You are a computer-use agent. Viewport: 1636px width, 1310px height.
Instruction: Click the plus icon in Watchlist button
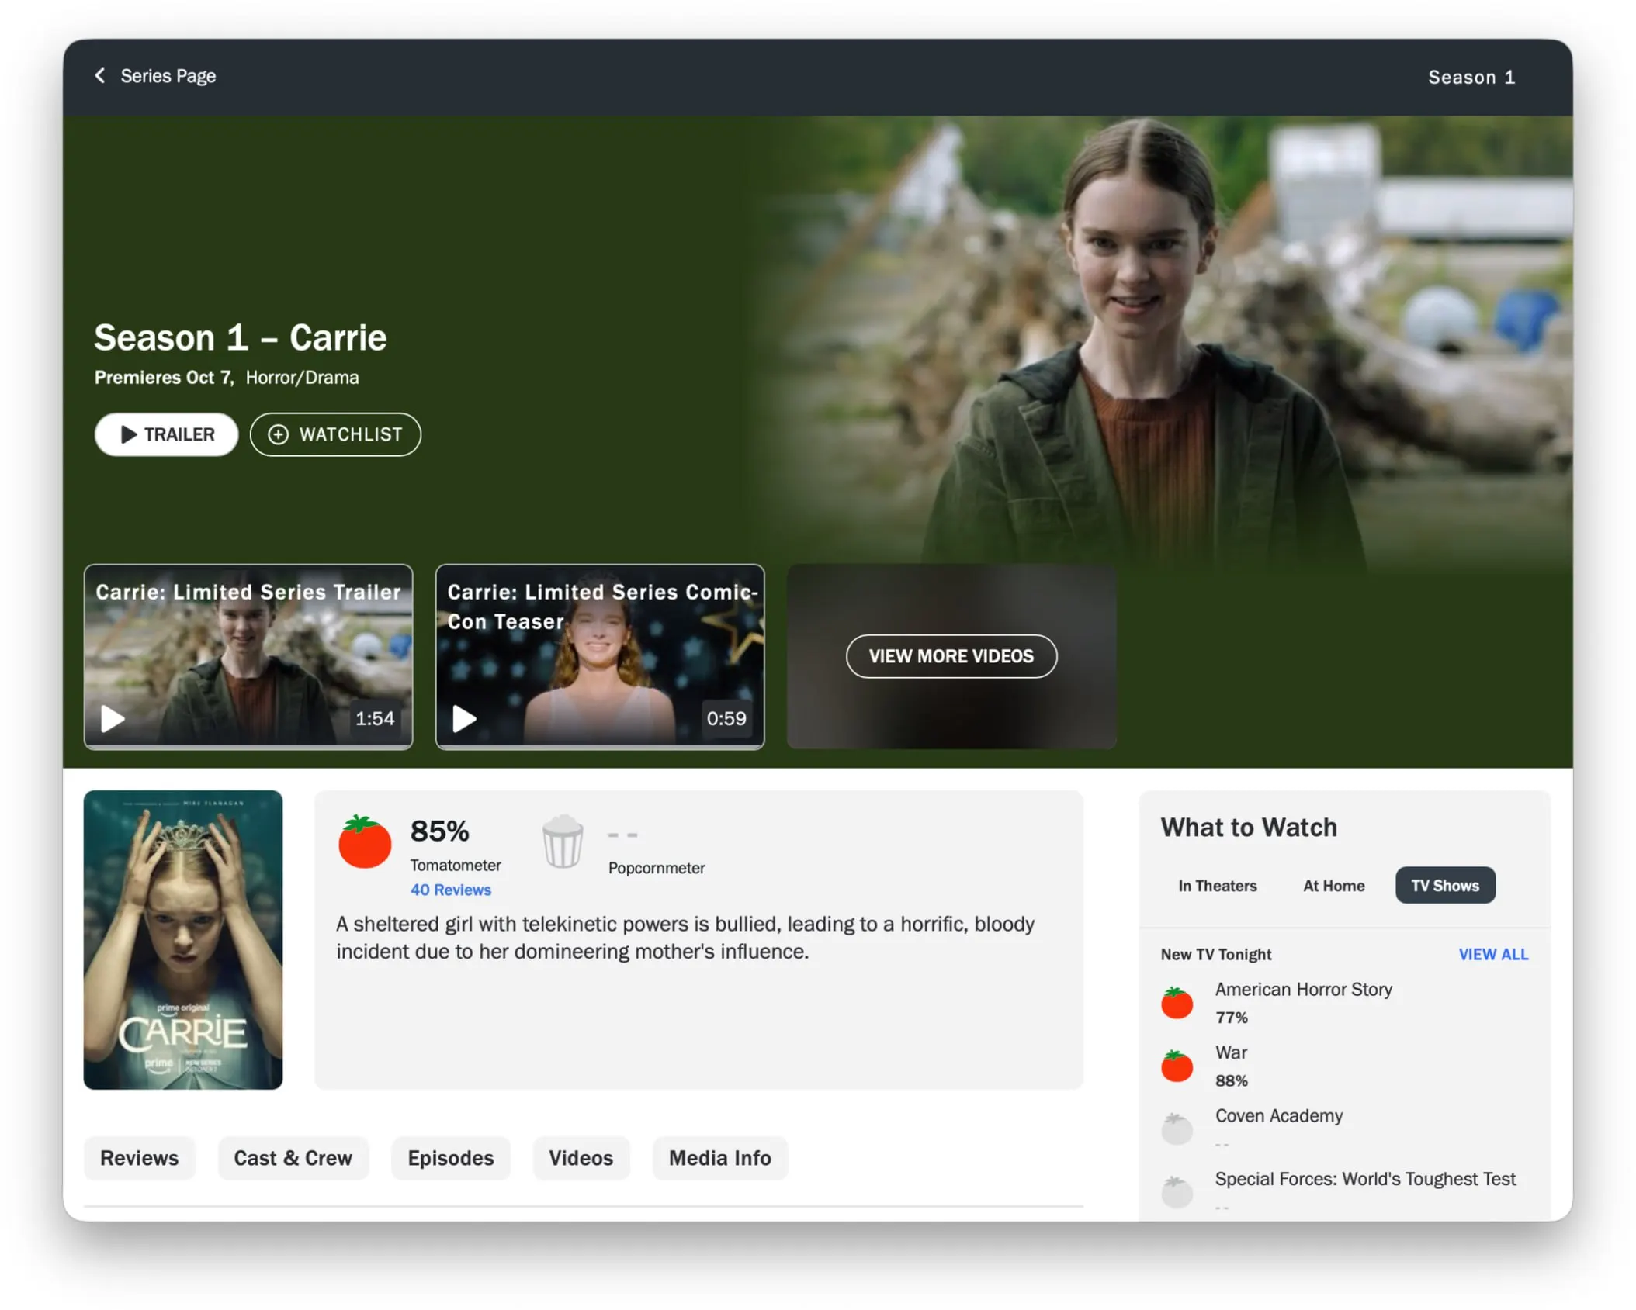coord(278,434)
